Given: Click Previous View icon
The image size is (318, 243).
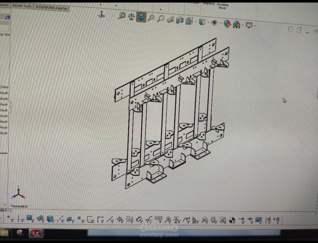Looking at the screenshot, I should [x=170, y=20].
